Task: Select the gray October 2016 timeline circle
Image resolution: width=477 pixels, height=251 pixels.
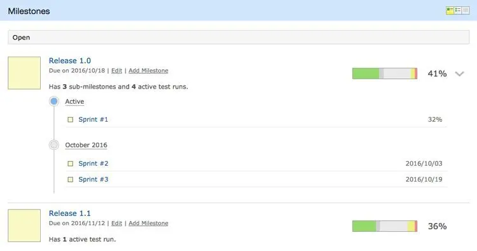Action: coord(54,145)
